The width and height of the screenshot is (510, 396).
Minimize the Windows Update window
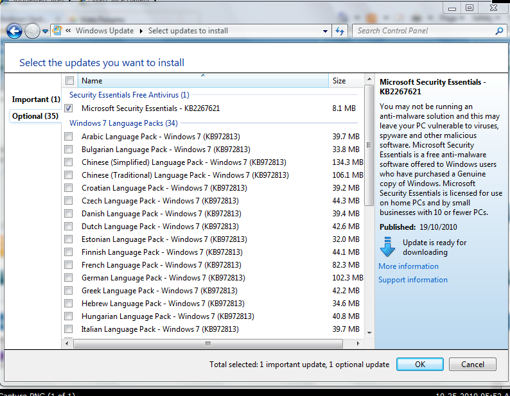452,8
